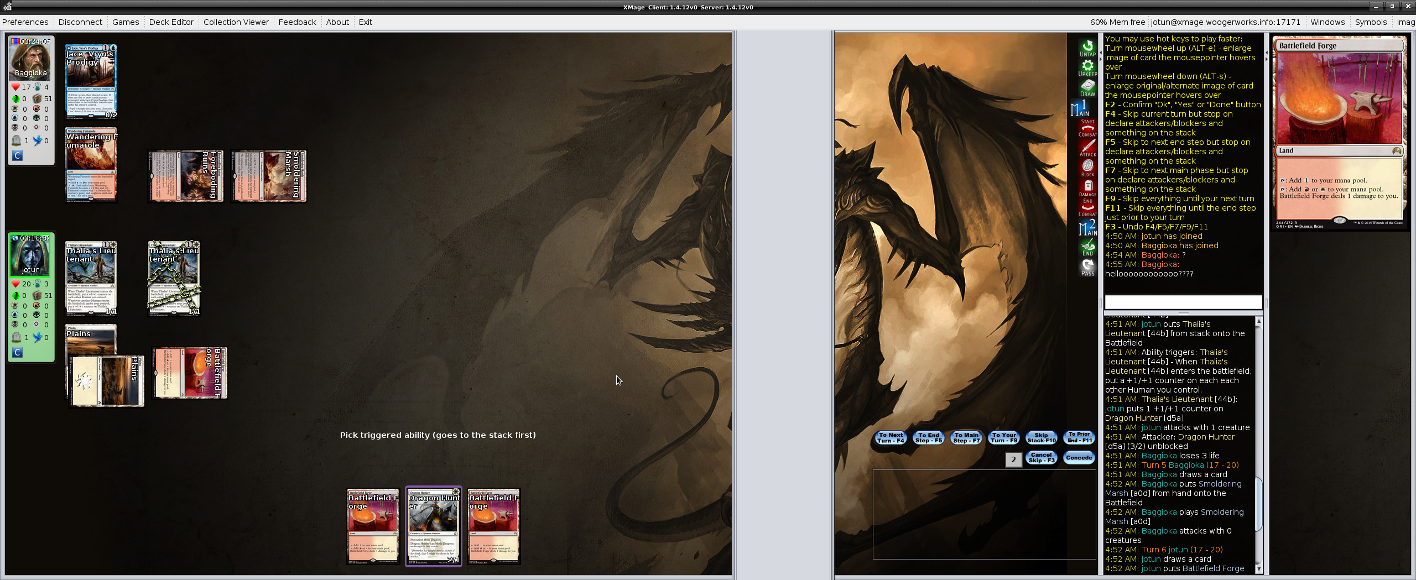Select the Upkeep step icon

click(1087, 68)
